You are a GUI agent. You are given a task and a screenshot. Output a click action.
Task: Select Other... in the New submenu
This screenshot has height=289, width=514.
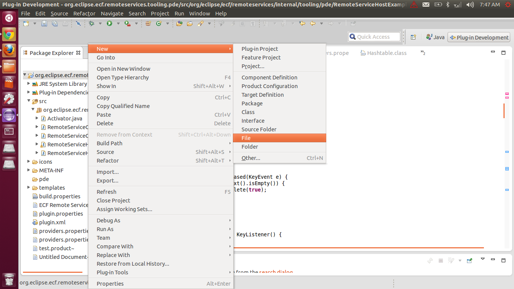280,158
